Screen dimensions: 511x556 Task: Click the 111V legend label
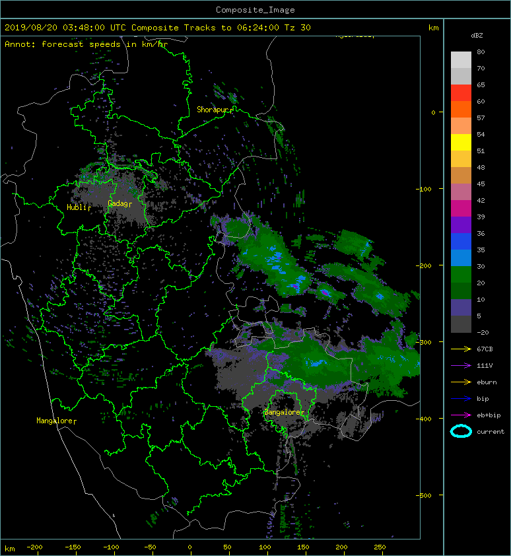click(x=485, y=366)
